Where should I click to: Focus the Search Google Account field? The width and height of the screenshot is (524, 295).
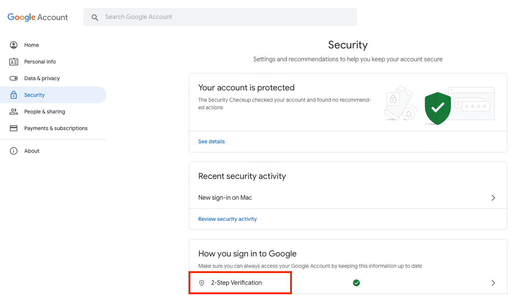tap(227, 17)
